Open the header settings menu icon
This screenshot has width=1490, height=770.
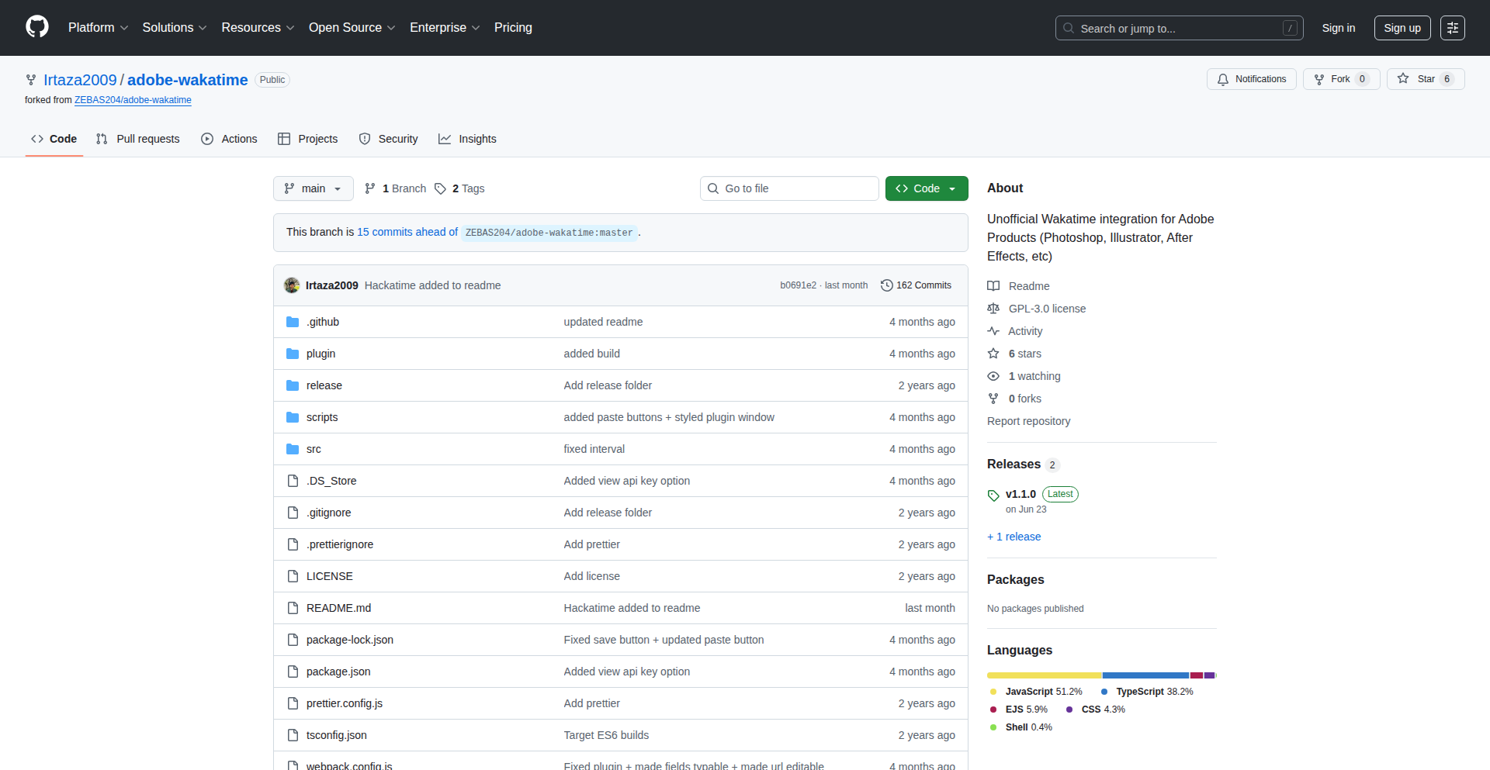1452,28
